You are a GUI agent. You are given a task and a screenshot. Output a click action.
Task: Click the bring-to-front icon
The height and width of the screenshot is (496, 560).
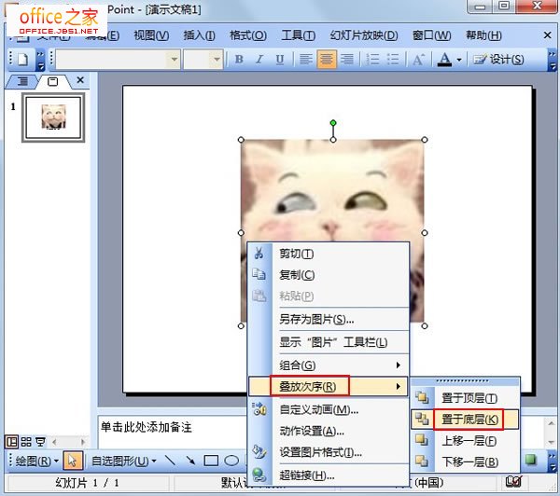422,397
